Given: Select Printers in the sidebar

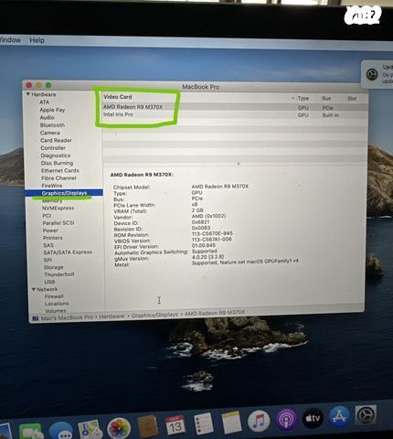Looking at the screenshot, I should 53,238.
